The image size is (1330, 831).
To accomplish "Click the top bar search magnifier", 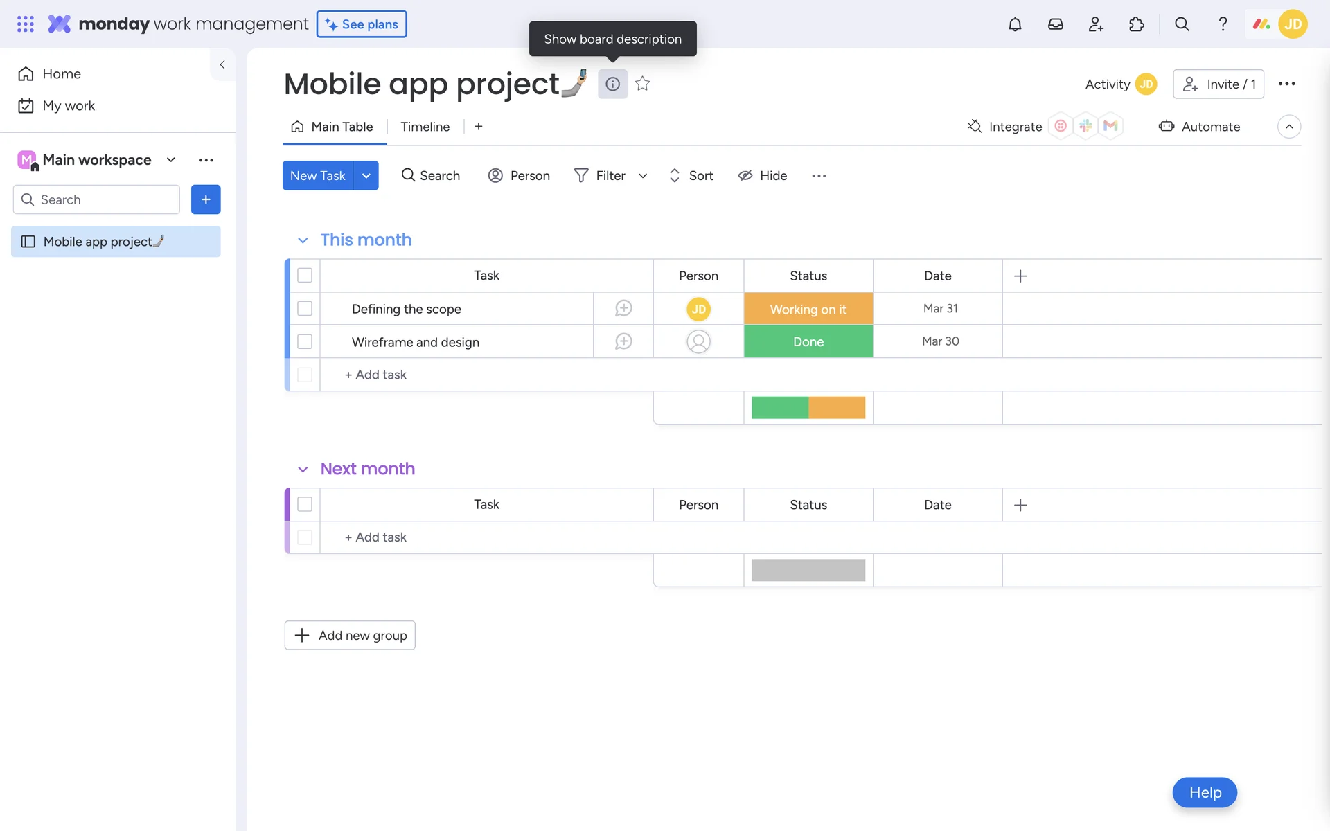I will 1182,24.
